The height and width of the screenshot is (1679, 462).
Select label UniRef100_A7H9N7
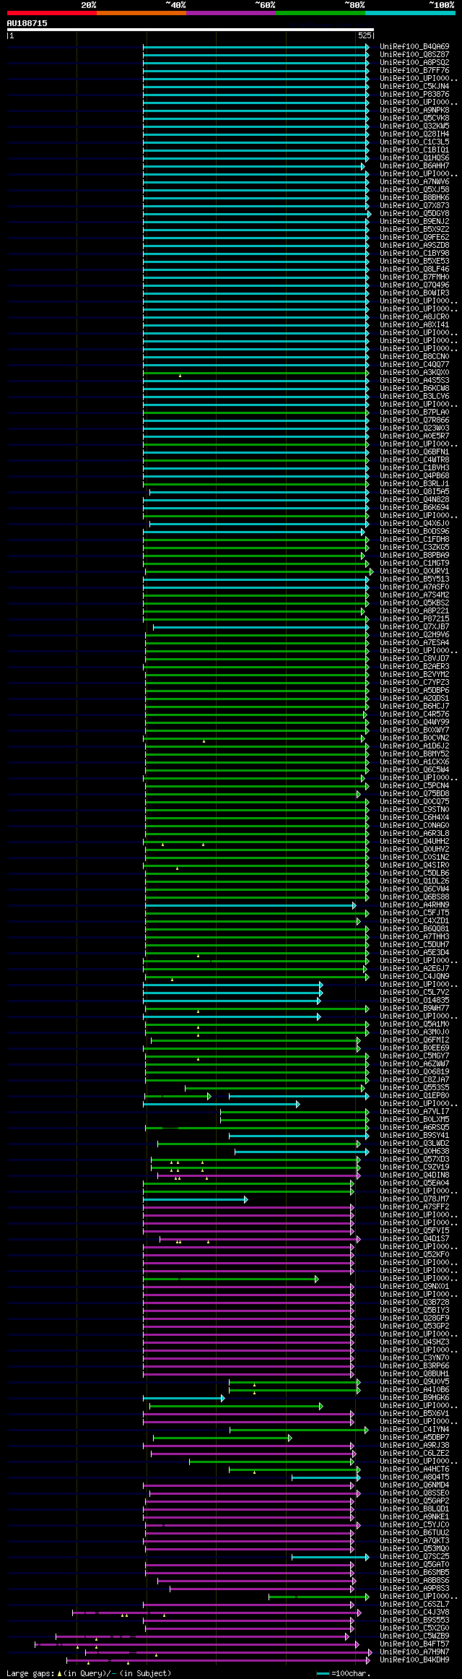tap(414, 1652)
